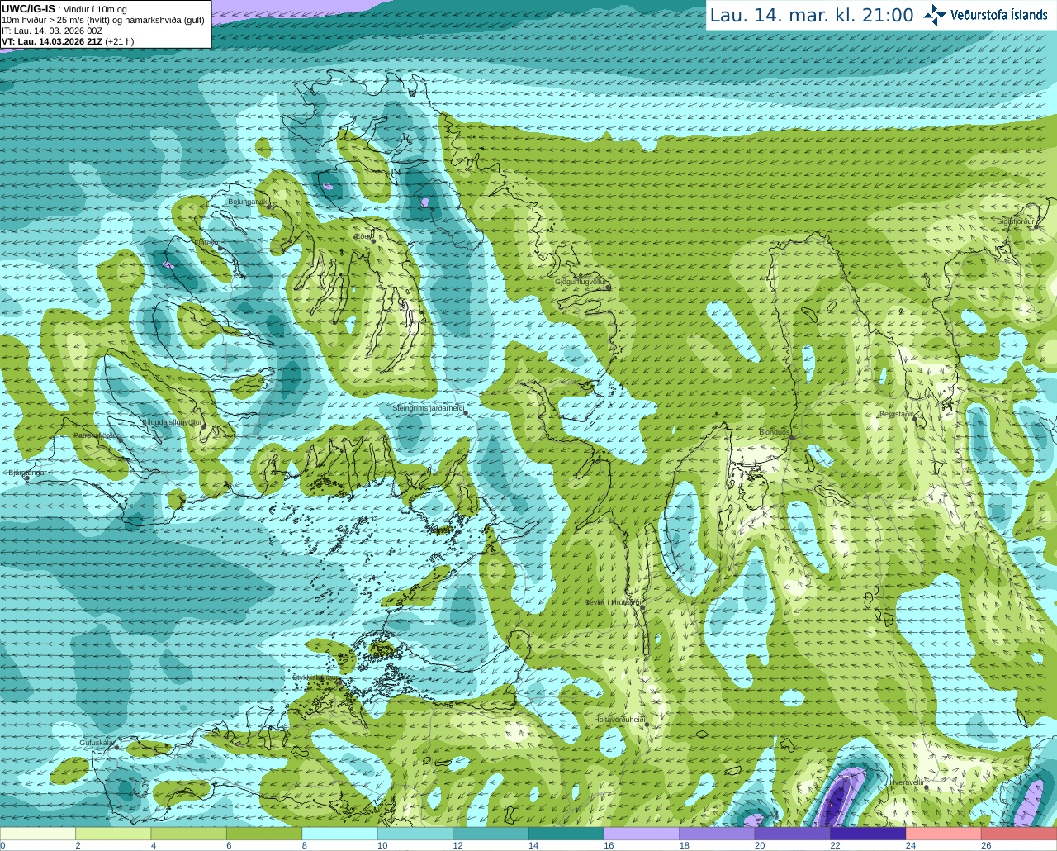1057x851 pixels.
Task: Select the Æðey station point
Action: tap(373, 241)
